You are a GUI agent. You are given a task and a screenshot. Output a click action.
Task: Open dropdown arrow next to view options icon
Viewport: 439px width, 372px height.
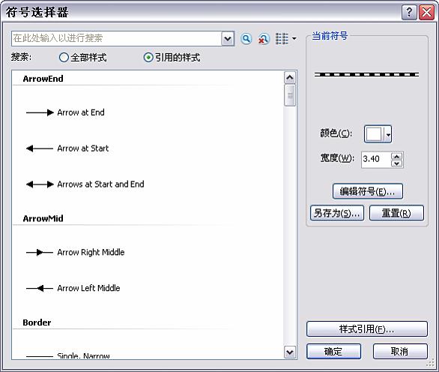[294, 39]
